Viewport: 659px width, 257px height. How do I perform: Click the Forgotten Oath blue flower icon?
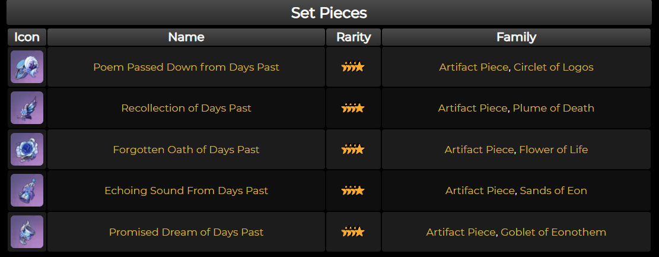(27, 150)
